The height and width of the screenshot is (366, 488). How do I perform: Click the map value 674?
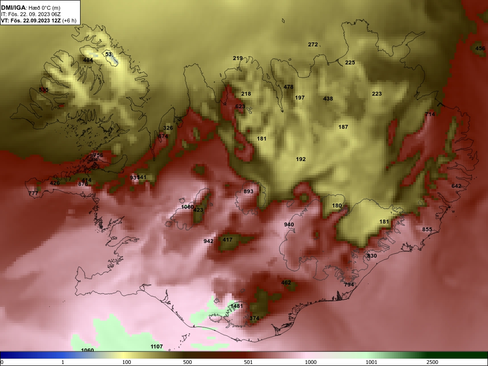pyautogui.click(x=163, y=136)
